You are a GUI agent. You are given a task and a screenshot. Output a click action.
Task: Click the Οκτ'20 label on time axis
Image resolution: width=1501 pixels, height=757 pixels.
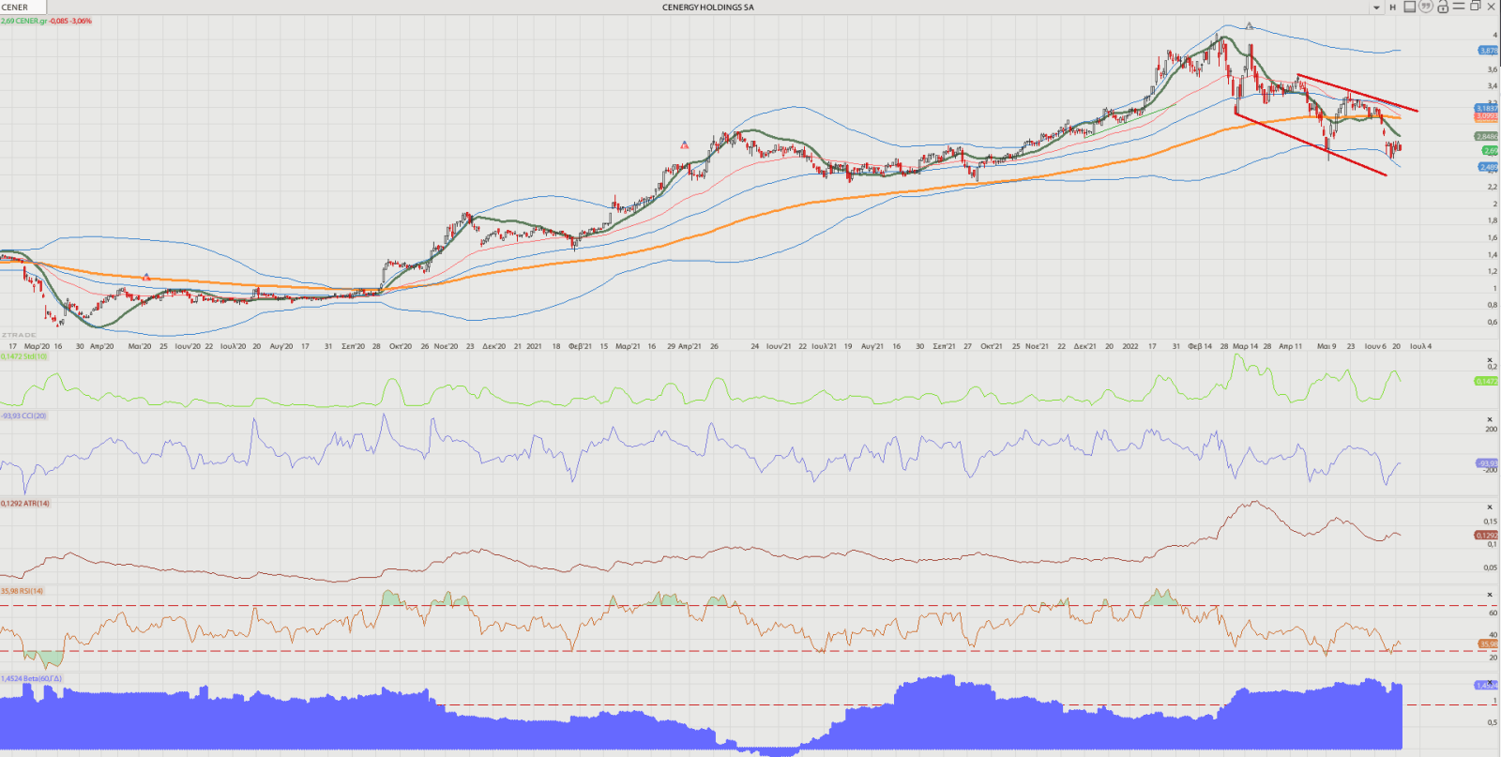pos(401,346)
